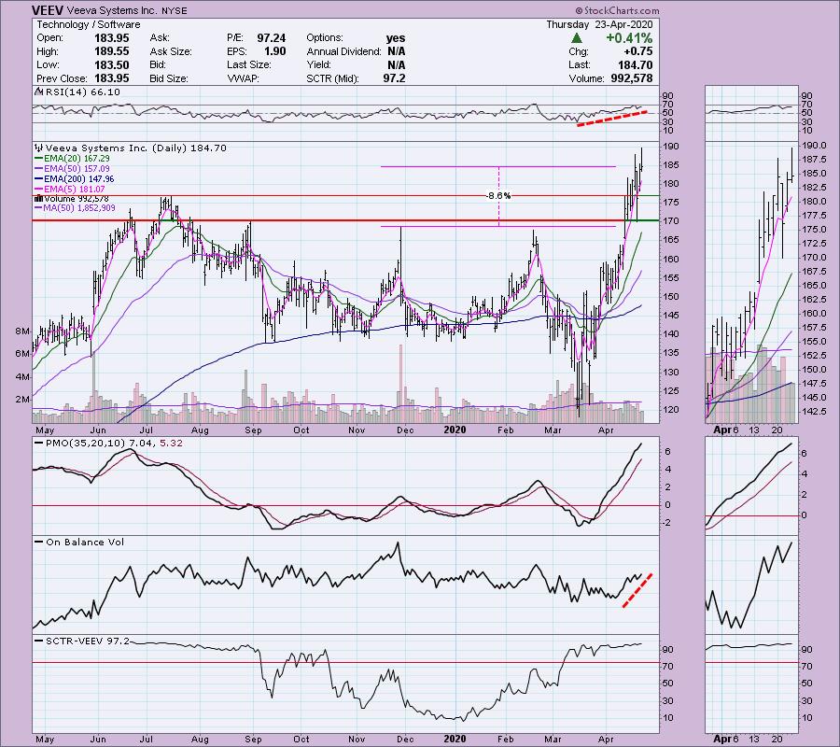The width and height of the screenshot is (840, 747).
Task: Click the SCTR (Mid) value 97.2 in the quote table
Action: coord(394,78)
